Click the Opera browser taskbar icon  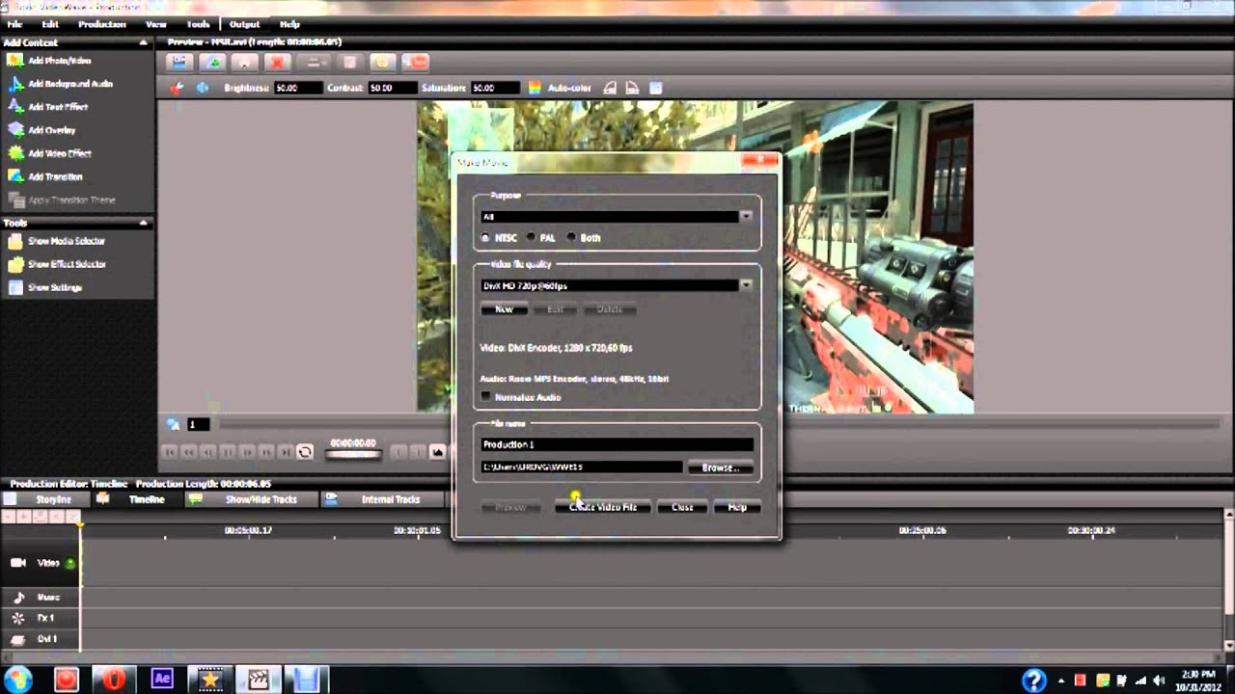click(x=114, y=679)
